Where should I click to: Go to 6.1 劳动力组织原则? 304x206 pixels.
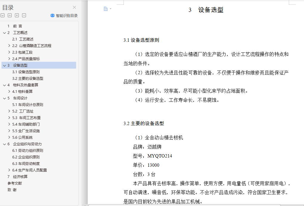[x=28, y=151]
